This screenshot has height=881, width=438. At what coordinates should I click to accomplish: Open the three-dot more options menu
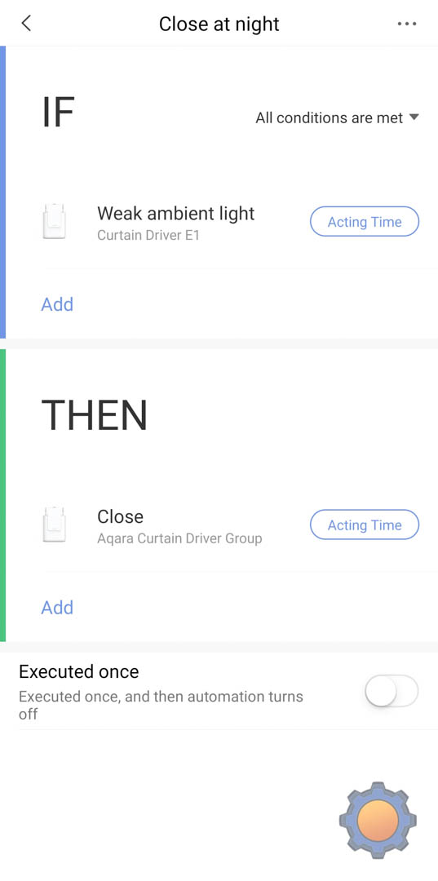click(406, 24)
